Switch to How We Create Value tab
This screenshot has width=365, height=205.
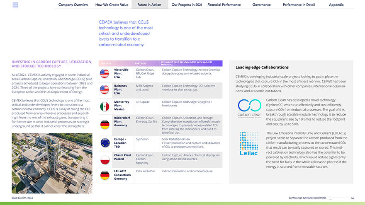pos(111,5)
